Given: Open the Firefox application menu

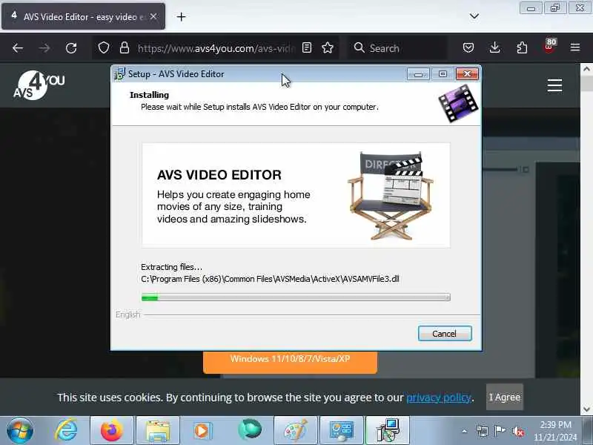Looking at the screenshot, I should (x=575, y=47).
